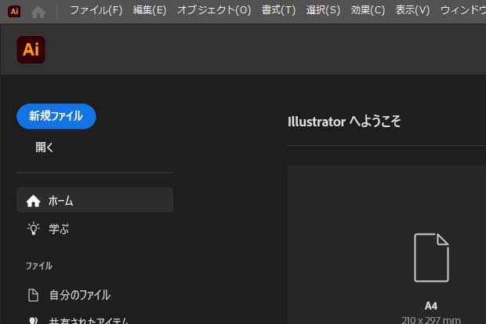This screenshot has height=324, width=486.
Task: Click the 210 x 297 mm size text
Action: 431,319
